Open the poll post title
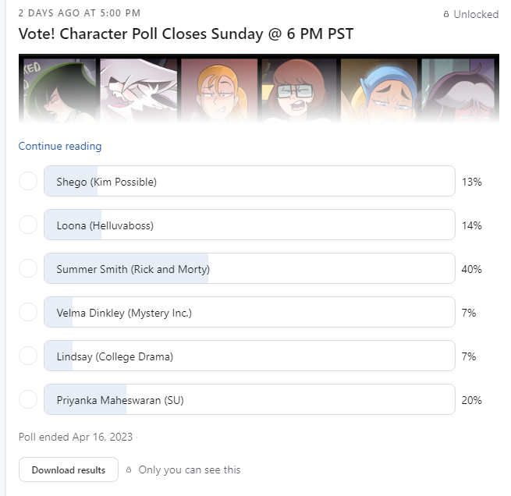The width and height of the screenshot is (511, 496). [186, 34]
